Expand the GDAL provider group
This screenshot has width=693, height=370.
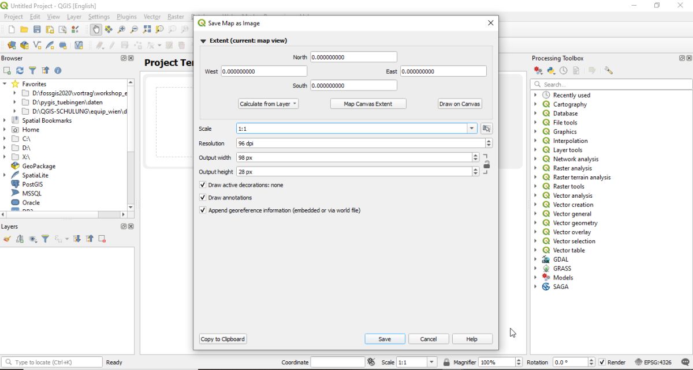[x=535, y=259]
